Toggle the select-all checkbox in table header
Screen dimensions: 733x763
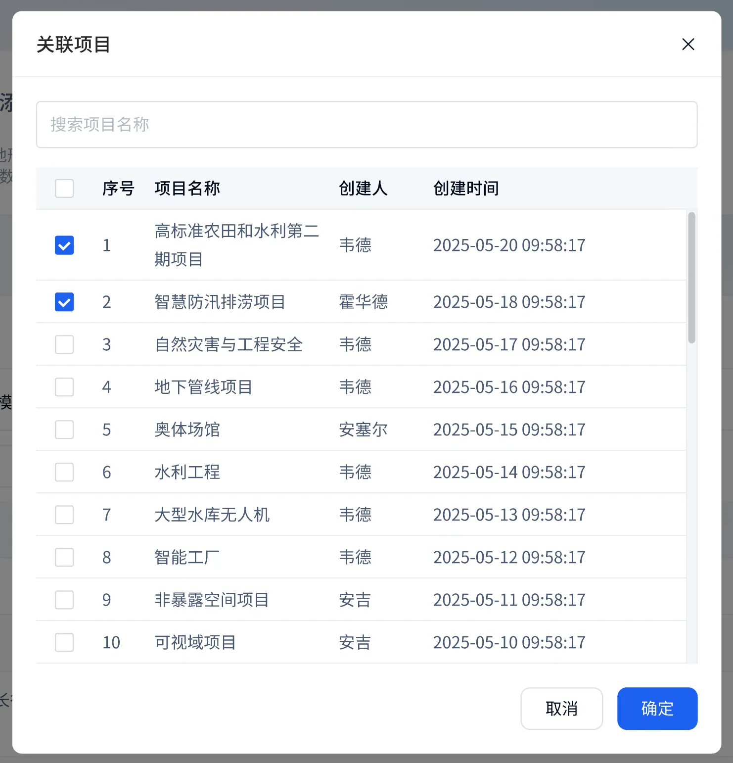pos(64,189)
